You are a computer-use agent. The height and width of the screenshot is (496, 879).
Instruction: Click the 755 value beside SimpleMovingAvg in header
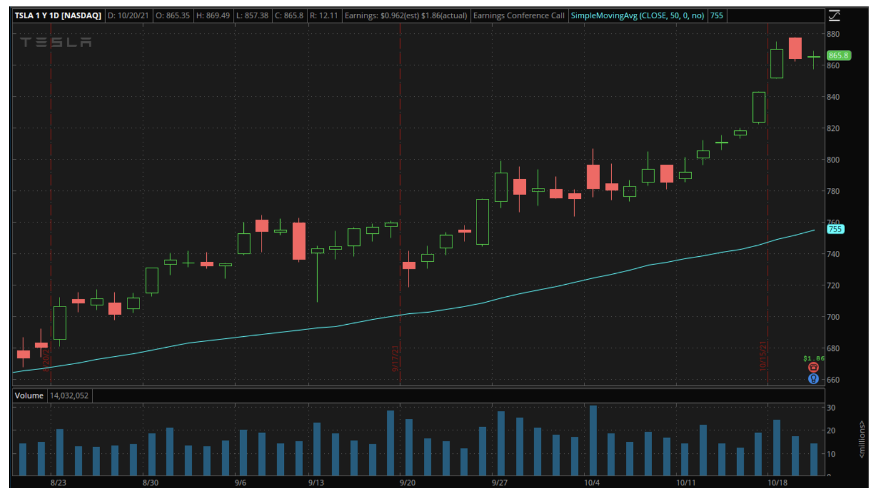(716, 16)
